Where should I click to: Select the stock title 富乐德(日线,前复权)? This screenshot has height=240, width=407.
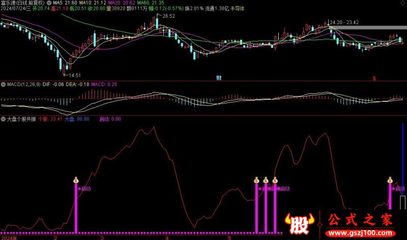tap(23, 3)
